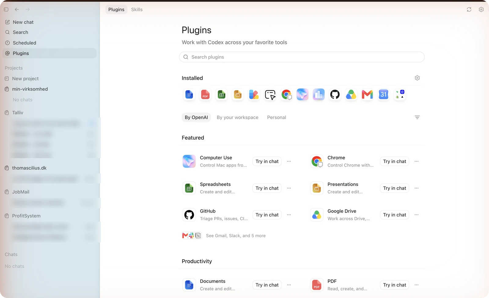Click the Search plugins field
Viewport: 489px width, 298px height.
(x=302, y=57)
